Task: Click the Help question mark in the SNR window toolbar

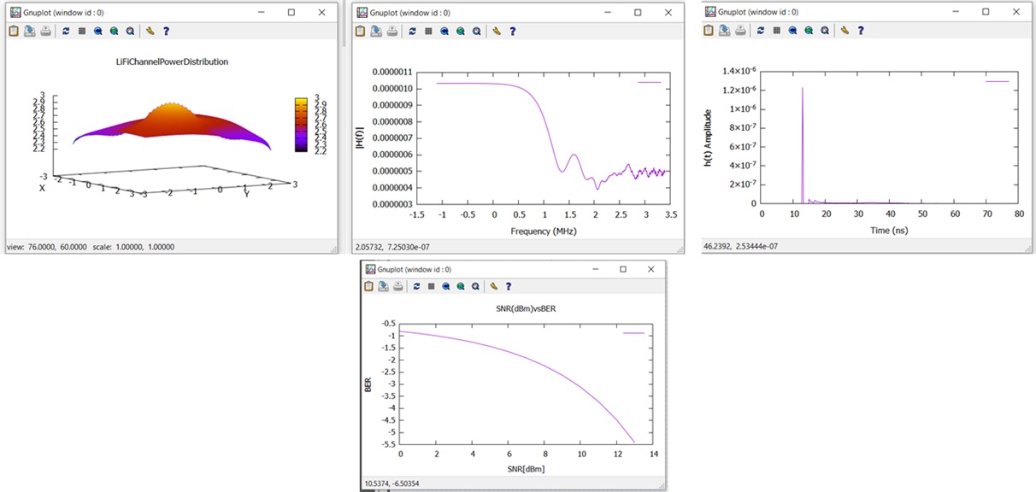Action: pos(510,286)
